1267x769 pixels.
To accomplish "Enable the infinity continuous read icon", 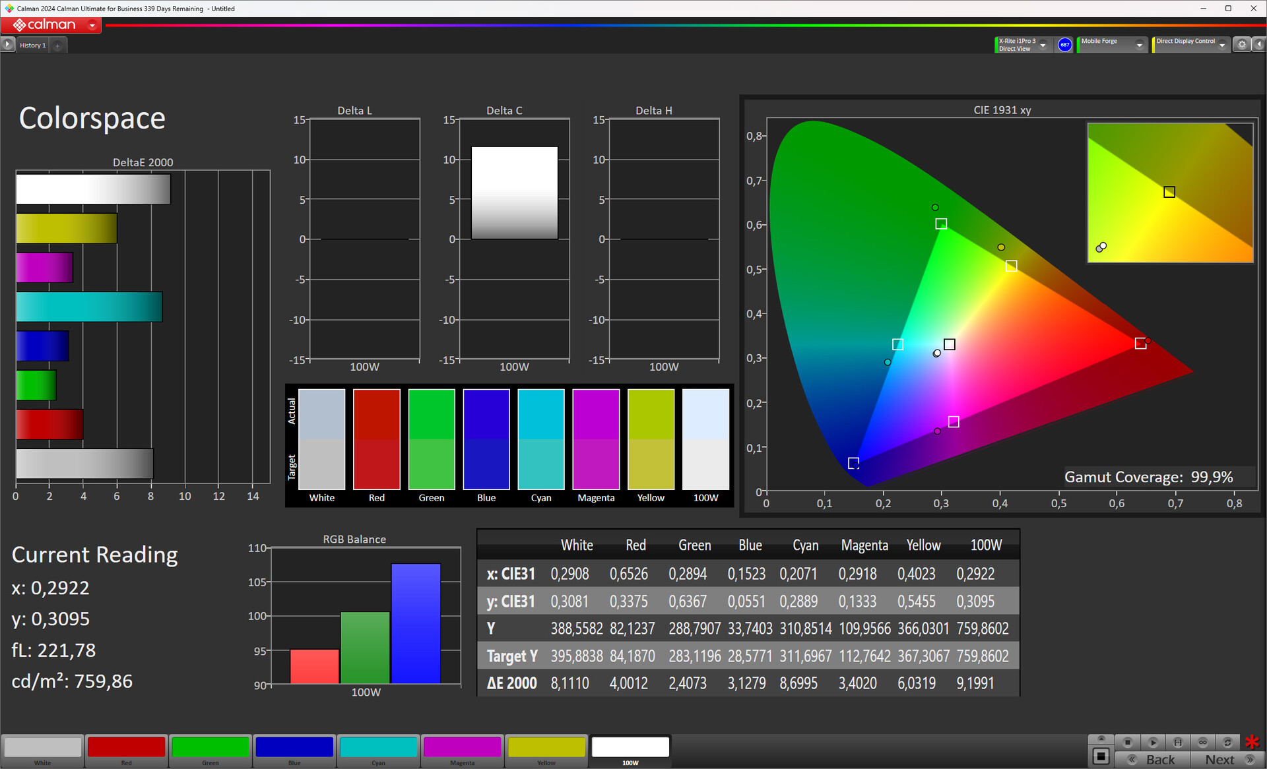I will [x=1203, y=742].
